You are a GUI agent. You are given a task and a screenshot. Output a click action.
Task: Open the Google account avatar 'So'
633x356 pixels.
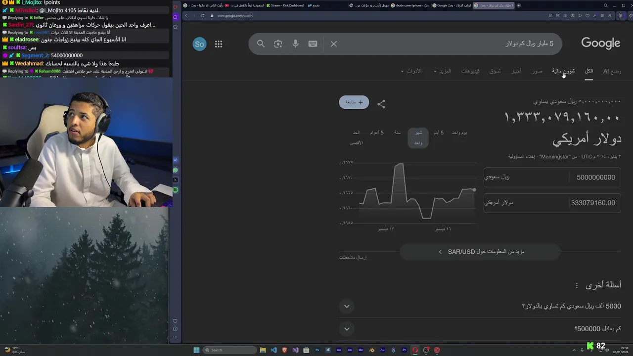click(x=199, y=44)
